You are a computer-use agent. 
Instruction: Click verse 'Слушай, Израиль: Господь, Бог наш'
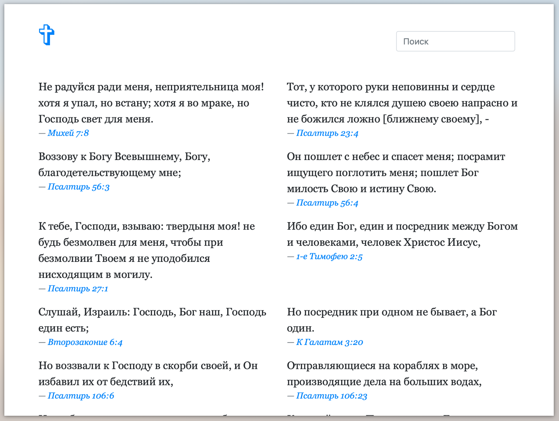coord(152,320)
